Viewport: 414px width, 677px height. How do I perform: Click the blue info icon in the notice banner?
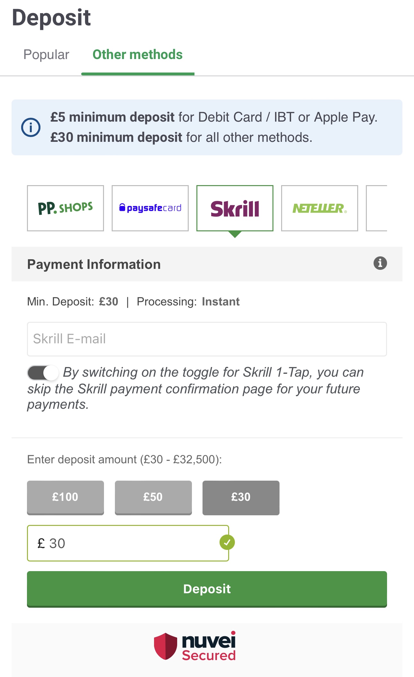(30, 127)
